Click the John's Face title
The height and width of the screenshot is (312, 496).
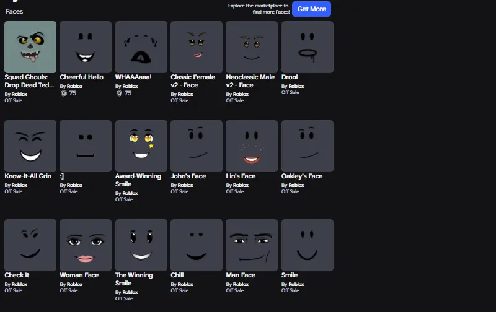click(188, 176)
